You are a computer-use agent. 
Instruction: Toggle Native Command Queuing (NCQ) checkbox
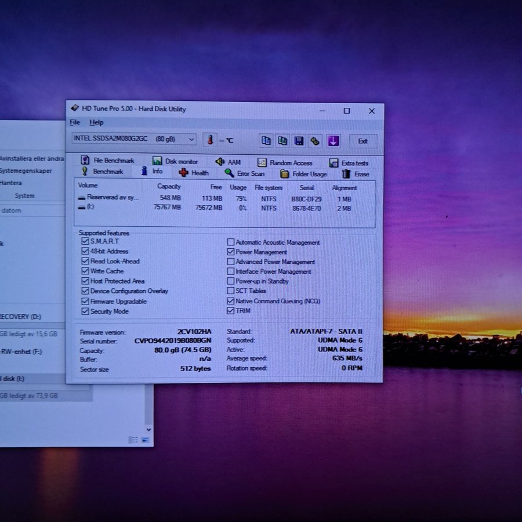pyautogui.click(x=230, y=301)
